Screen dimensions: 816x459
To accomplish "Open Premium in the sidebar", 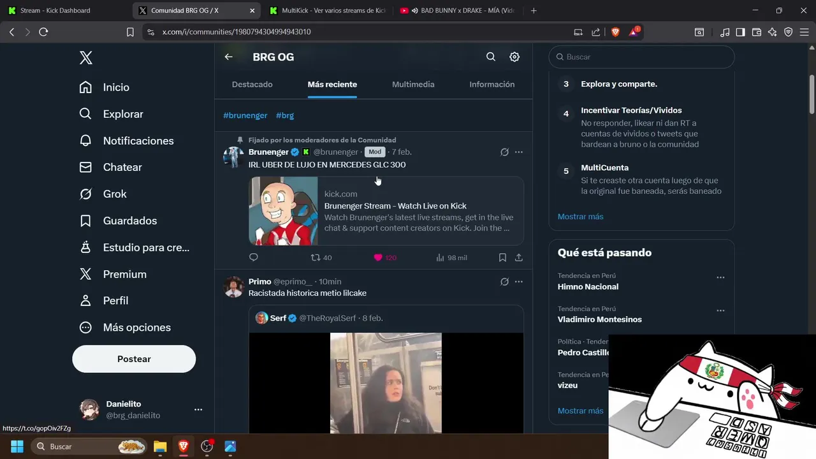I will click(x=113, y=274).
